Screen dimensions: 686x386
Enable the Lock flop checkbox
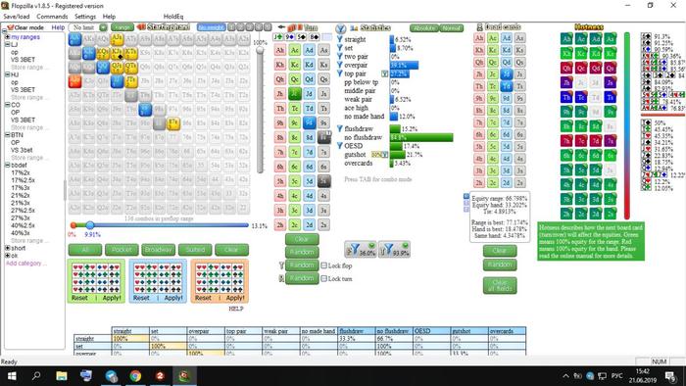[323, 265]
